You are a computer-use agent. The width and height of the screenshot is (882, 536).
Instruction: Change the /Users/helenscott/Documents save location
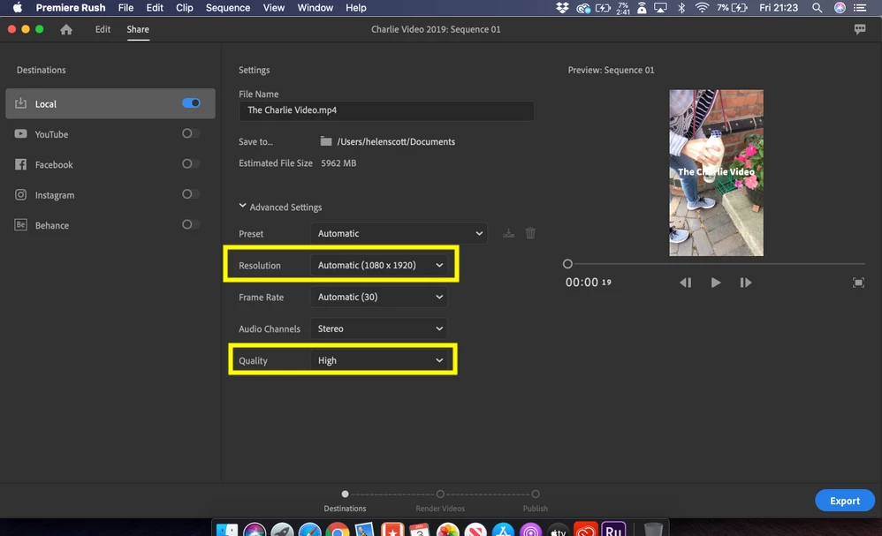(396, 141)
